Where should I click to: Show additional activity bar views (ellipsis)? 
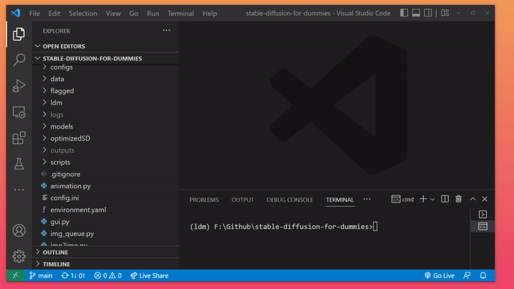click(19, 189)
